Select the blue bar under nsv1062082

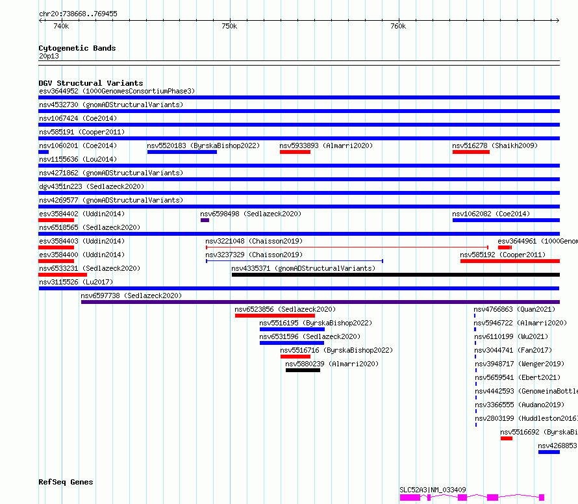tap(506, 220)
